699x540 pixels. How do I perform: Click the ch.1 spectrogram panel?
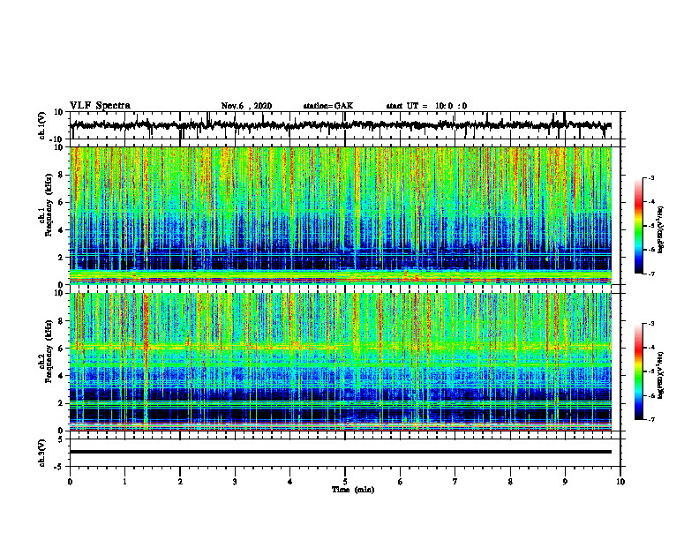coord(341,215)
